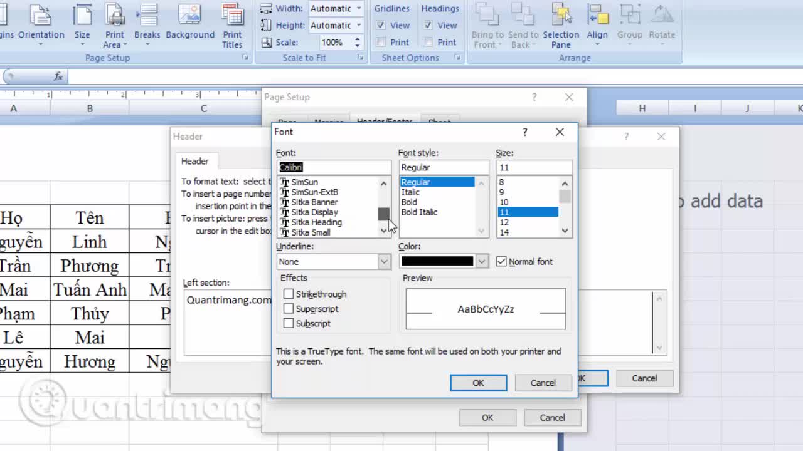
Task: Click OK in the Page Setup dialog
Action: coord(487,417)
